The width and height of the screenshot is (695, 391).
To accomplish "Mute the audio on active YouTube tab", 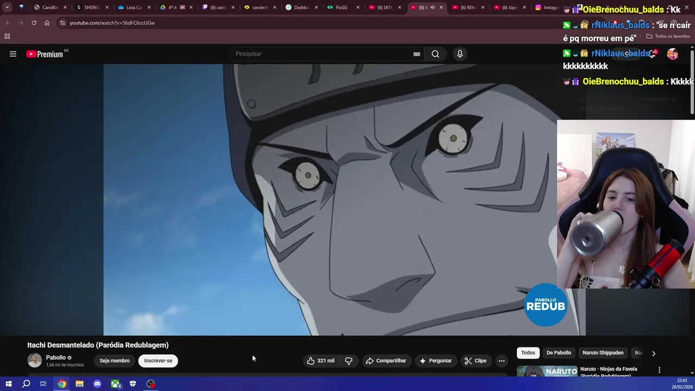I will pyautogui.click(x=432, y=8).
